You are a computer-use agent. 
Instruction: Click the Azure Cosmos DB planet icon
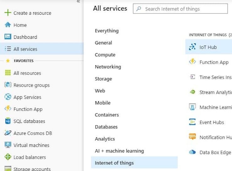(x=8, y=133)
